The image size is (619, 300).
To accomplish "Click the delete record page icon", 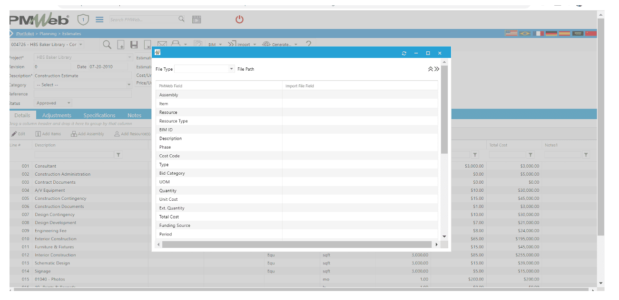I will (x=148, y=45).
